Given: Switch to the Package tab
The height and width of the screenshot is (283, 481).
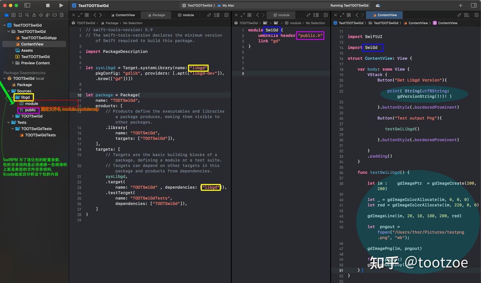Looking at the screenshot, I should pos(156,15).
